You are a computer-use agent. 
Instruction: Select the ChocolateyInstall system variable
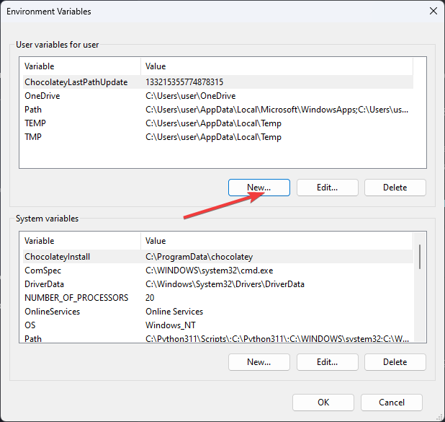(58, 257)
